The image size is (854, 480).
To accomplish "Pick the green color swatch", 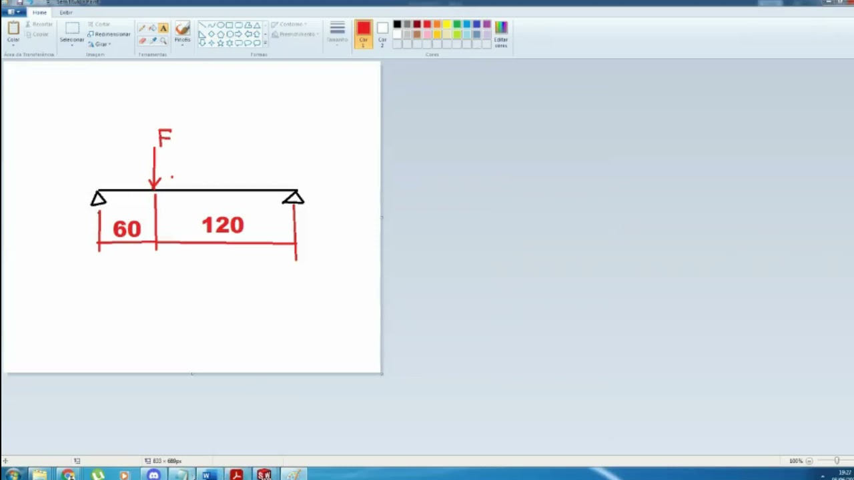I will pyautogui.click(x=457, y=25).
